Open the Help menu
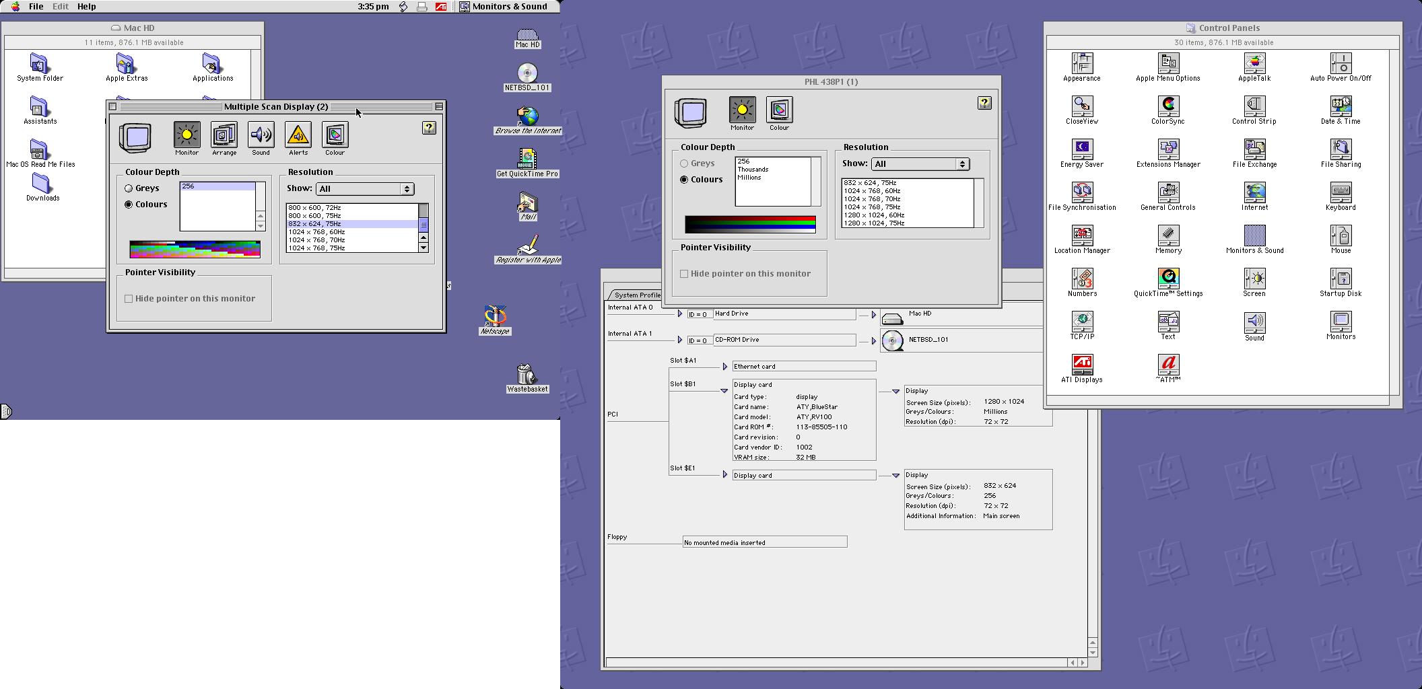Viewport: 1422px width, 689px height. point(87,7)
